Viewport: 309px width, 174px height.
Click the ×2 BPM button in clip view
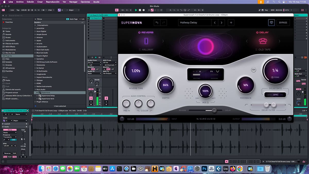point(15,146)
